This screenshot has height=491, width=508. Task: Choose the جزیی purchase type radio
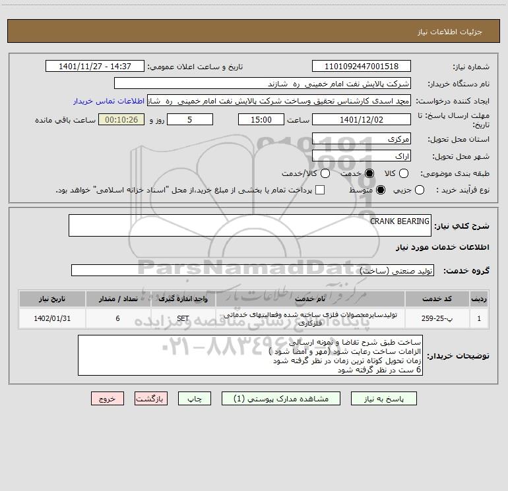(419, 190)
